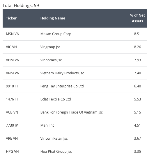Select the 9910 TT ticker

click(12, 86)
